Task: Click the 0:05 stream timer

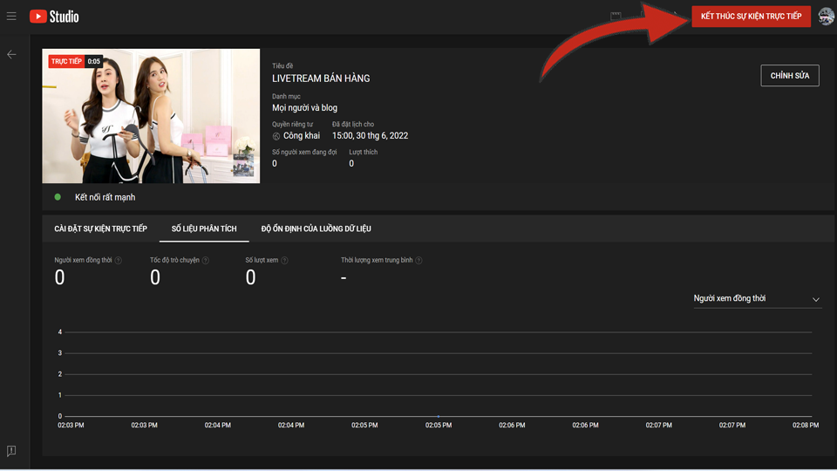Action: [94, 61]
